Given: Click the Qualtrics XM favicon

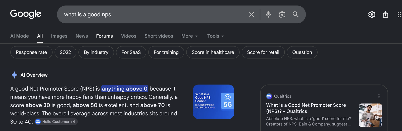Looking at the screenshot, I should pos(269,96).
